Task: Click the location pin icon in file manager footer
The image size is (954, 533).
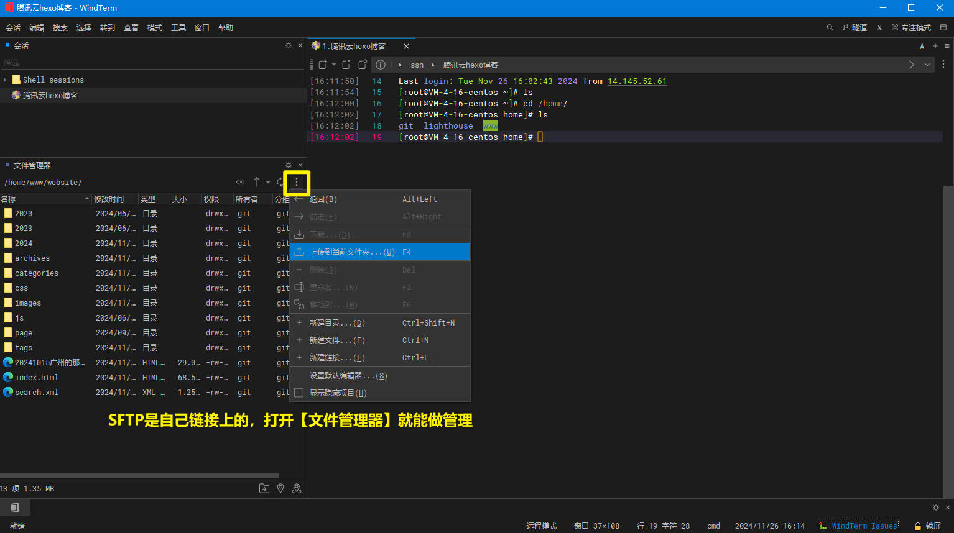Action: click(x=280, y=489)
